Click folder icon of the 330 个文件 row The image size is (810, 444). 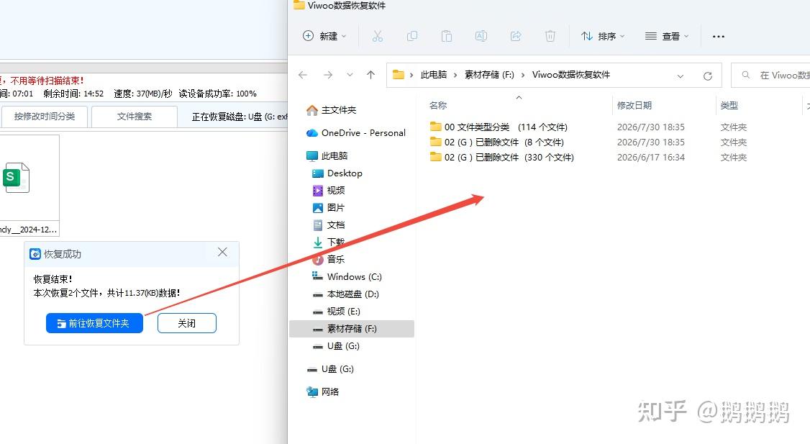click(x=435, y=157)
